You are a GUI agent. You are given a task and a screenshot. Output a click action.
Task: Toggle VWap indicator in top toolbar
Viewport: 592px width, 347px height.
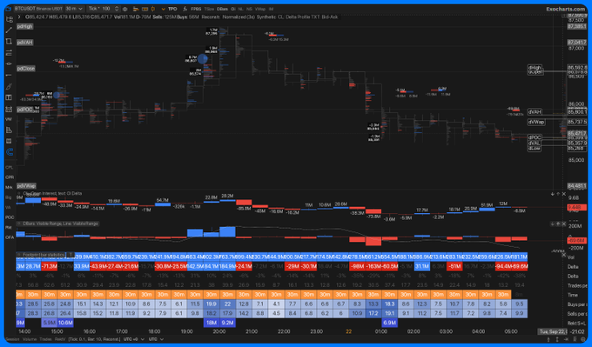pos(260,9)
